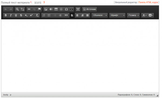162x98 pixels.
Task: Toggle subscript formatting
Action: (26, 15)
